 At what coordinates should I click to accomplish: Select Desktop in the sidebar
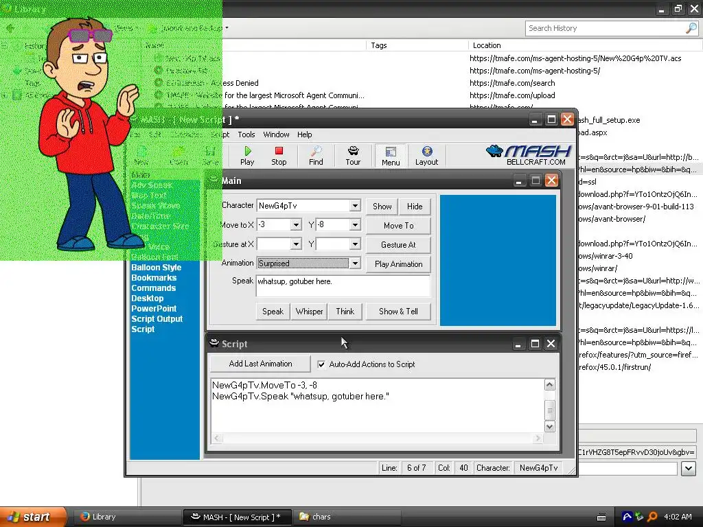147,298
